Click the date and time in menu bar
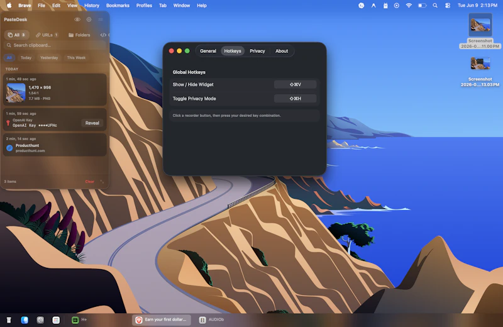Image resolution: width=503 pixels, height=327 pixels. click(477, 6)
